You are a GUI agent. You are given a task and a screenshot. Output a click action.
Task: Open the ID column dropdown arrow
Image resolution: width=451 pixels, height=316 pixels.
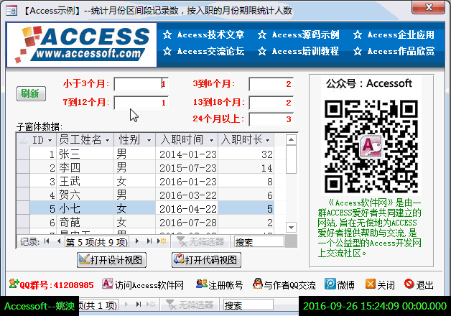click(x=50, y=140)
